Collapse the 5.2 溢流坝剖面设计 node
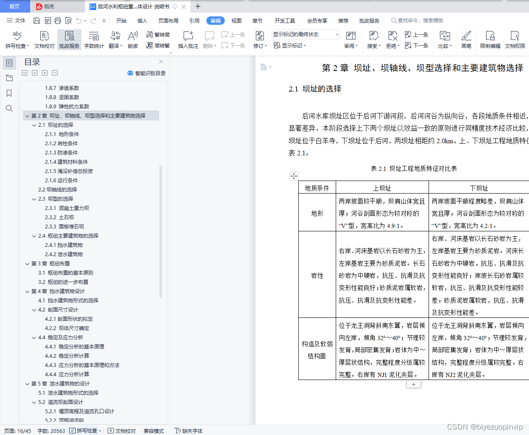529x435 pixels. pos(34,402)
